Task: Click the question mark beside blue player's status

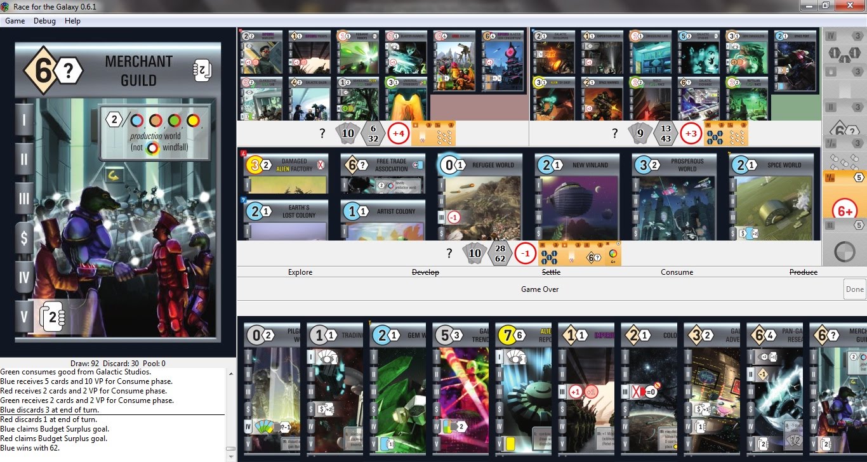Action: pyautogui.click(x=449, y=253)
